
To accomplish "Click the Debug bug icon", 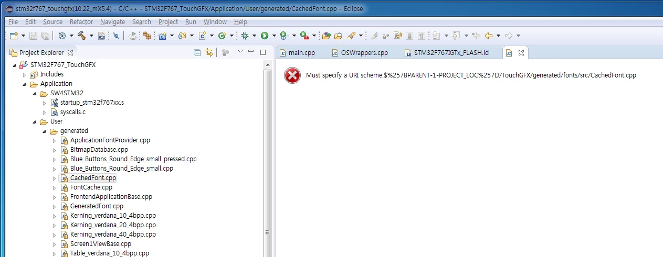I will click(x=245, y=36).
